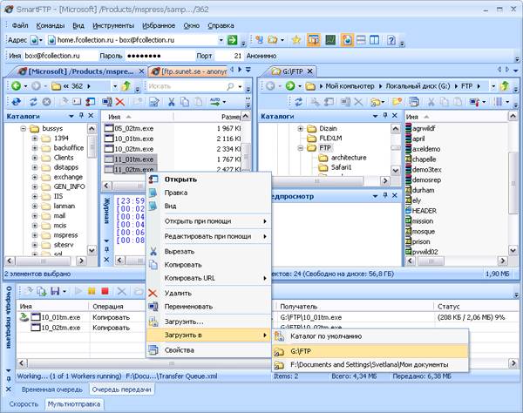This screenshot has height=413, width=523.
Task: Select G:\FTP in the download-to submenu
Action: (370, 351)
